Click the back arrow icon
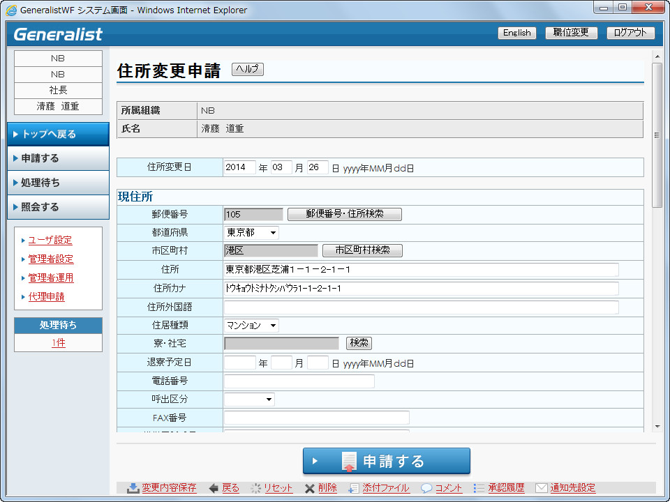The image size is (670, 502). click(x=214, y=488)
